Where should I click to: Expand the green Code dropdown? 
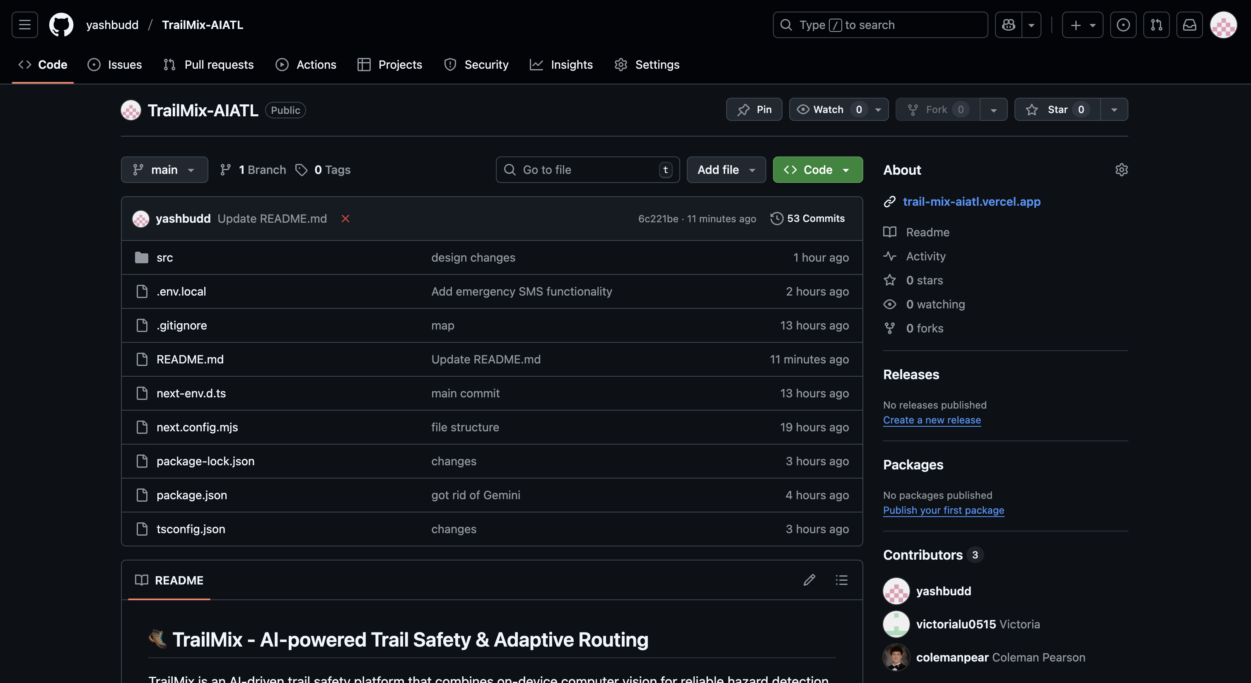point(817,170)
